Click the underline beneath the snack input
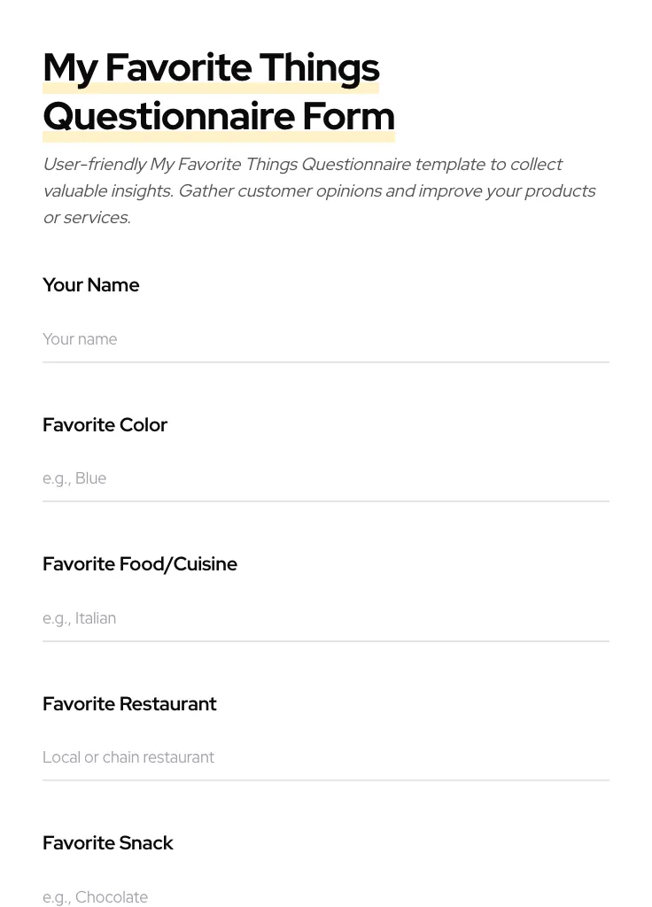 (x=326, y=906)
